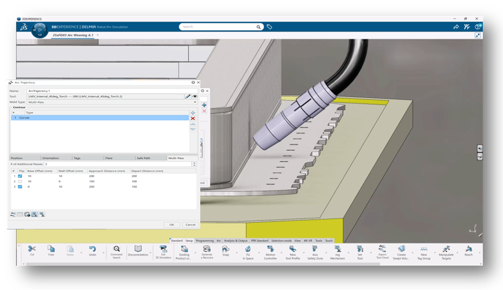Open the Analysis & Output ribbon tab
This screenshot has height=290, width=503.
[x=235, y=241]
